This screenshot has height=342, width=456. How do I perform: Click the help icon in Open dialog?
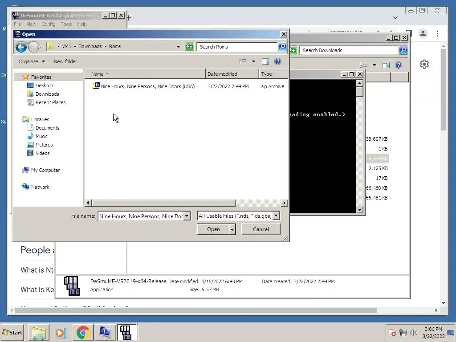[278, 61]
